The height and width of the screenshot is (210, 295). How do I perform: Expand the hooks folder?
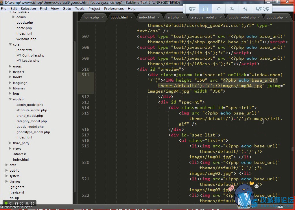pyautogui.click(x=10, y=77)
